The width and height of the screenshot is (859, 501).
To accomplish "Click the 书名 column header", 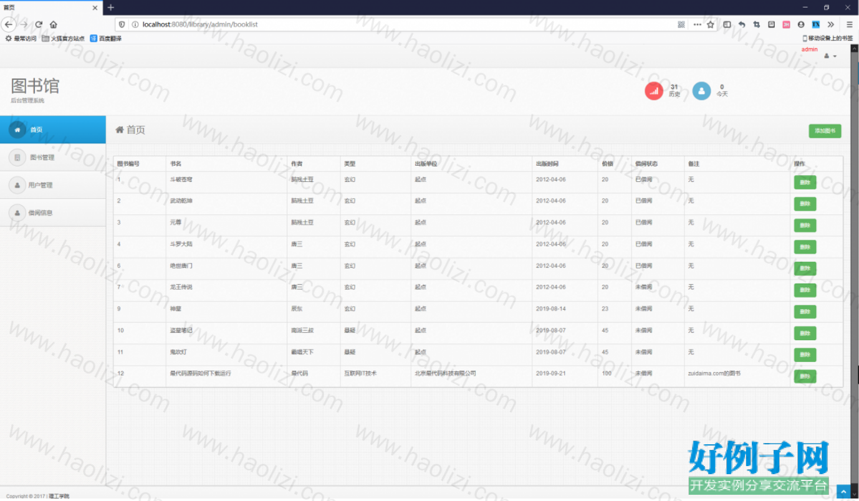I will (176, 164).
